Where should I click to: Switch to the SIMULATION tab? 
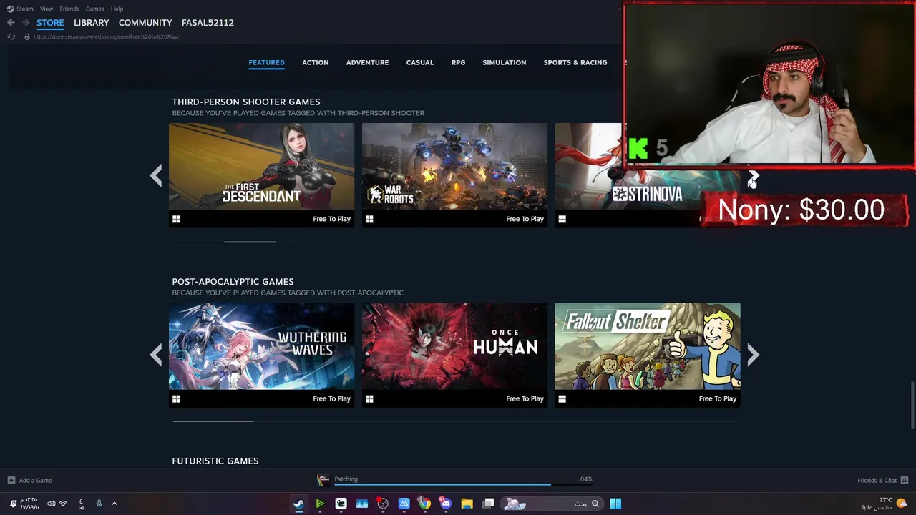pos(504,62)
